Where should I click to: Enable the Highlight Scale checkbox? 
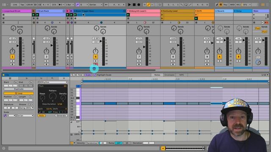(x=95, y=75)
